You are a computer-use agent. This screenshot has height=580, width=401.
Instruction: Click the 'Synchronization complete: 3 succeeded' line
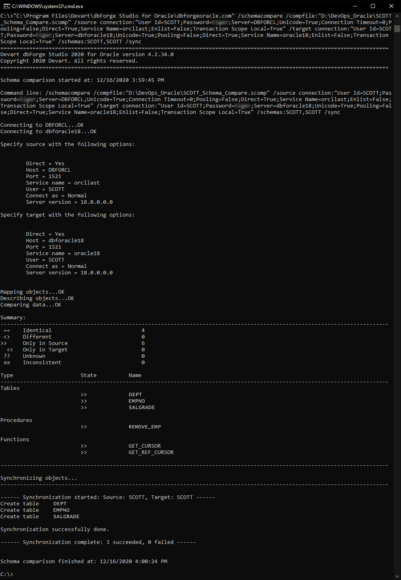pyautogui.click(x=98, y=542)
